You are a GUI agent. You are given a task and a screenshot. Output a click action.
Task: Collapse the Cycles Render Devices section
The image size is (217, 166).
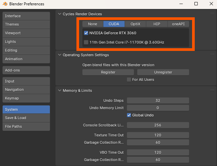coord(60,14)
